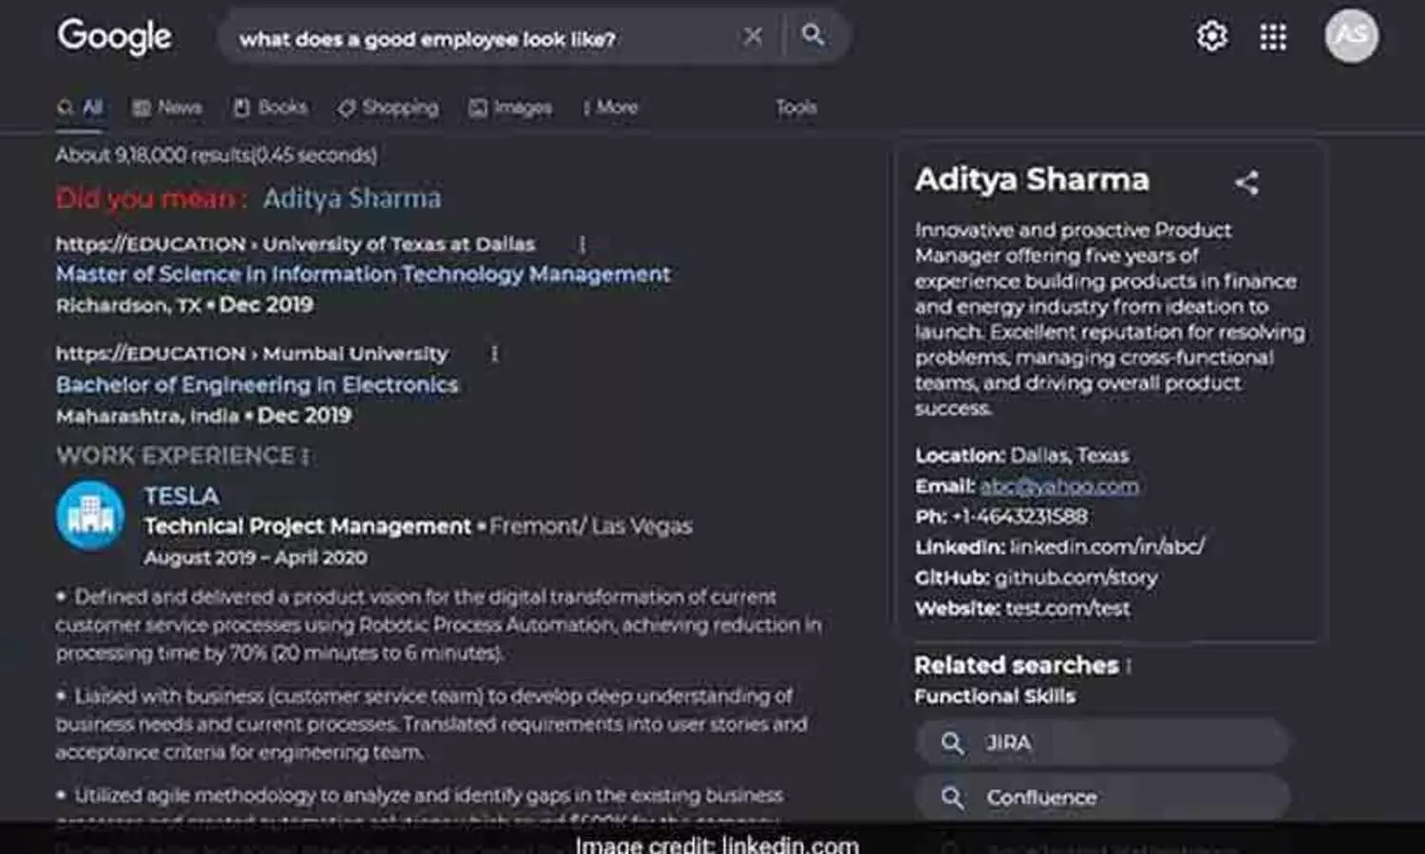Clear the search query using the X icon
Image resolution: width=1425 pixels, height=854 pixels.
point(753,35)
